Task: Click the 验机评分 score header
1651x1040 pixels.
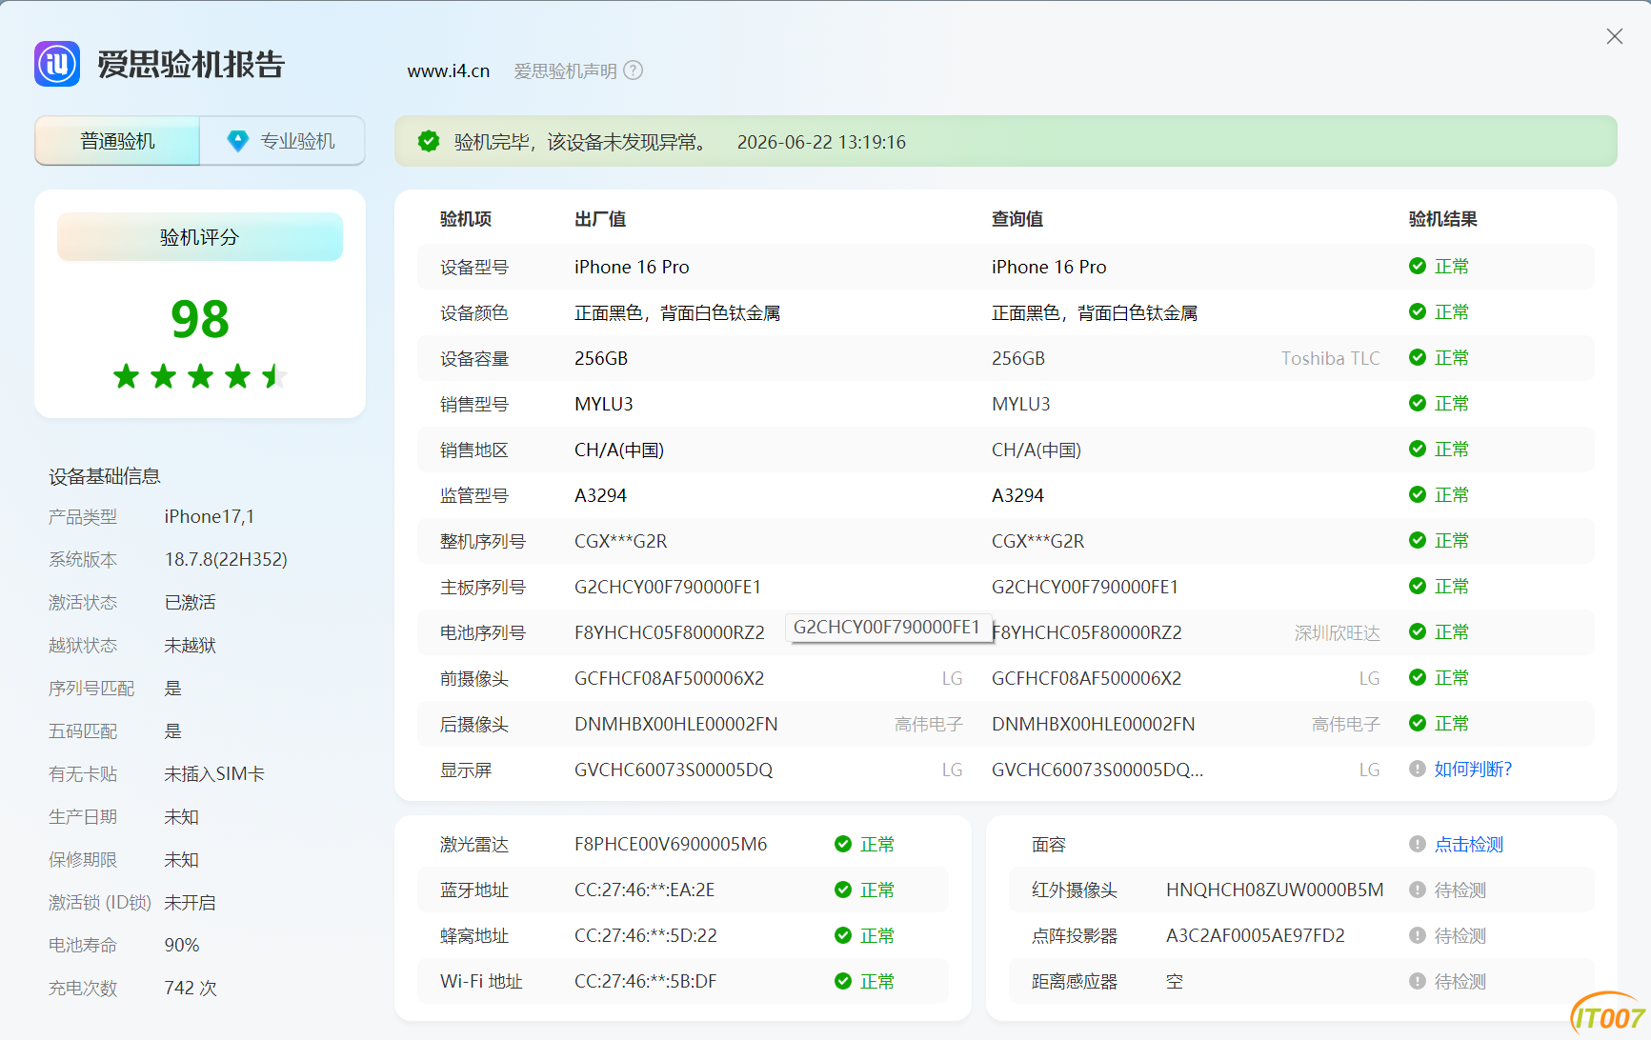Action: point(200,237)
